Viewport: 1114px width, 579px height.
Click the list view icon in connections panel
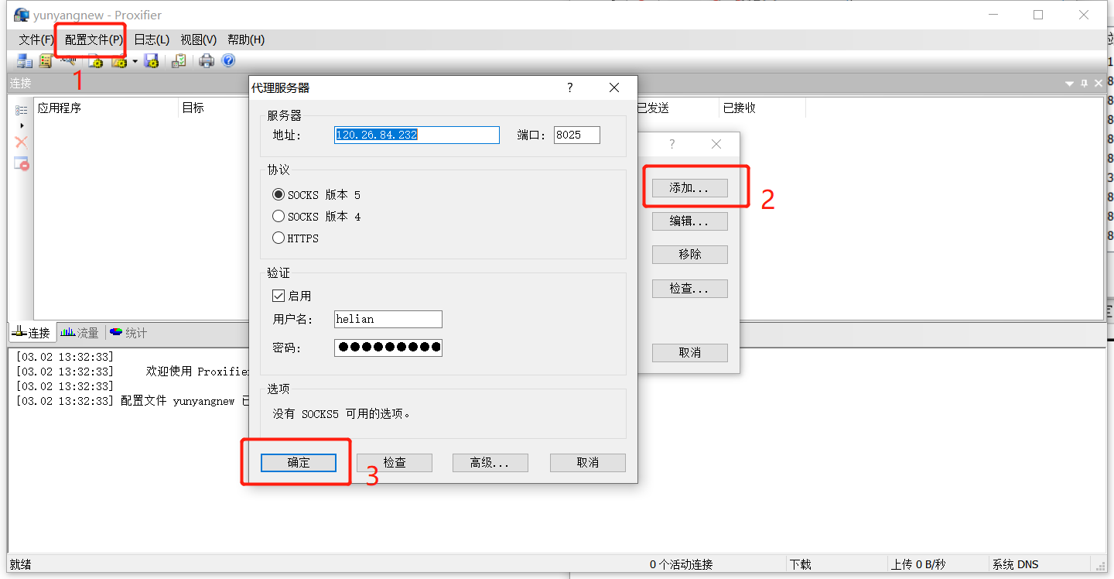click(22, 110)
